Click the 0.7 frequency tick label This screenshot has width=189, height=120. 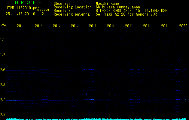click(x=3, y=99)
